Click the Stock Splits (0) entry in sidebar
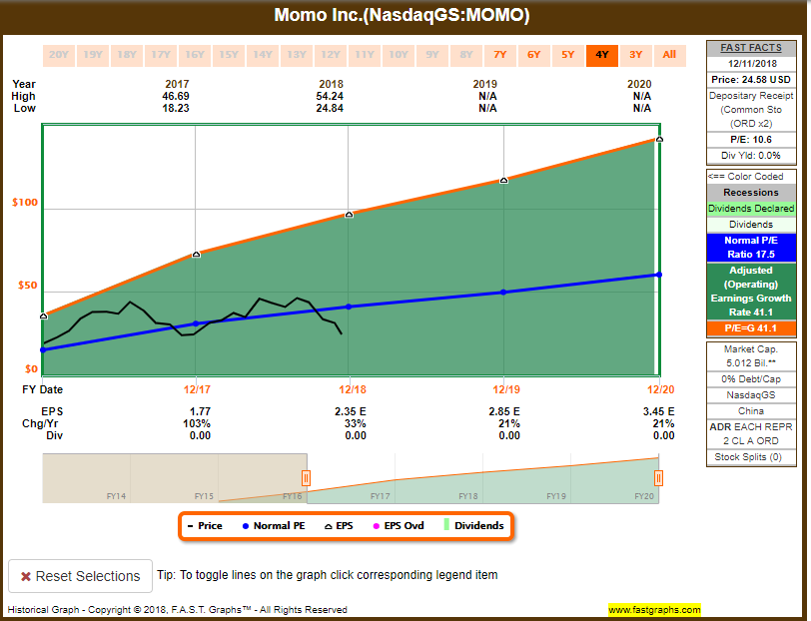The image size is (811, 621). point(751,455)
